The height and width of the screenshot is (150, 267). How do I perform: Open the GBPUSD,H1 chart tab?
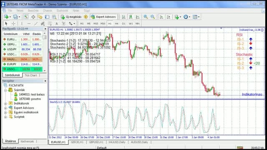pos(96,142)
